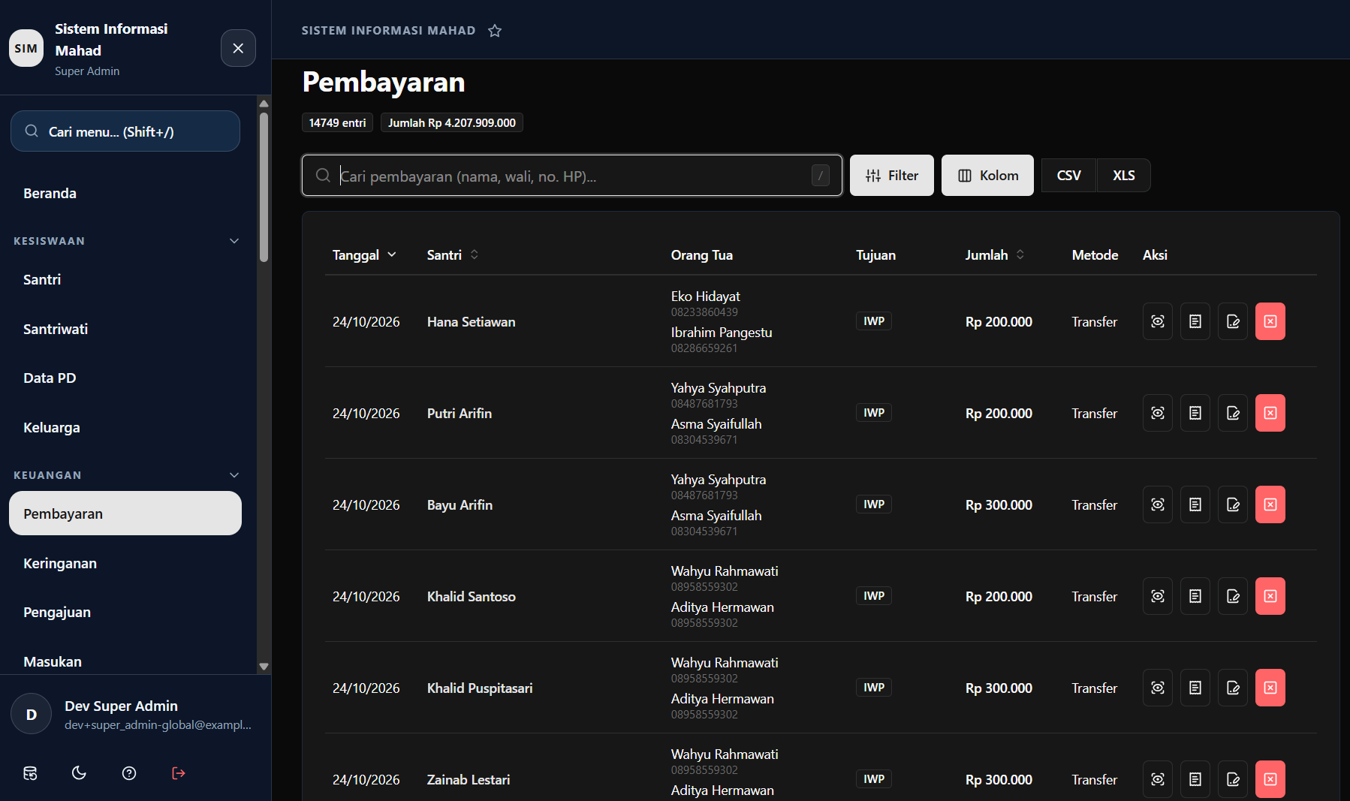
Task: Delete the Bayu Arifin payment
Action: 1270,504
